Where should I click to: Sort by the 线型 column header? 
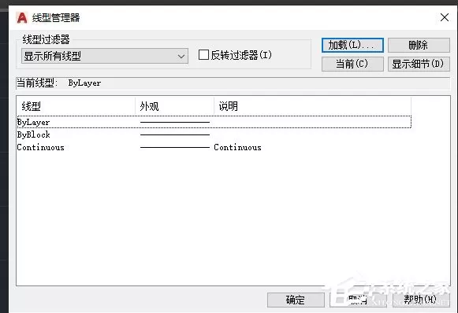[x=76, y=106]
